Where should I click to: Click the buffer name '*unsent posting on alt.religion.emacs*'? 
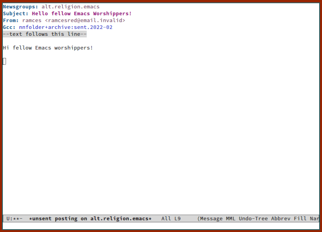tap(90, 219)
